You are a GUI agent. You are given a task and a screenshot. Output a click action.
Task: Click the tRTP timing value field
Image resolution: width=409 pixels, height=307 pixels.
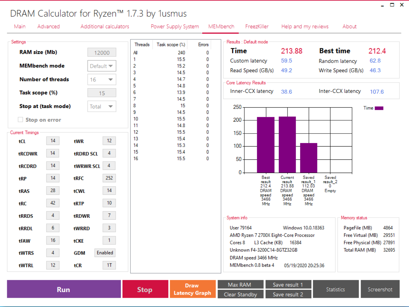109,203
